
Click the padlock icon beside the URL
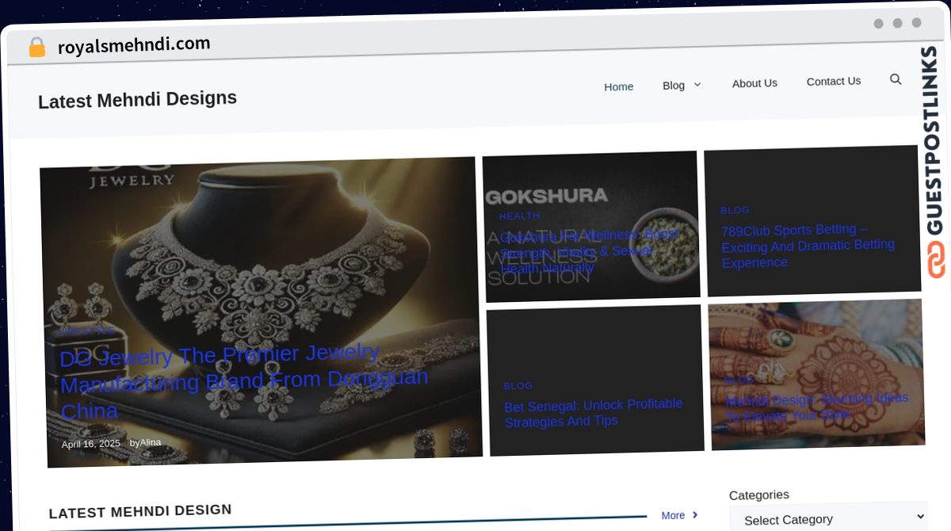[36, 47]
